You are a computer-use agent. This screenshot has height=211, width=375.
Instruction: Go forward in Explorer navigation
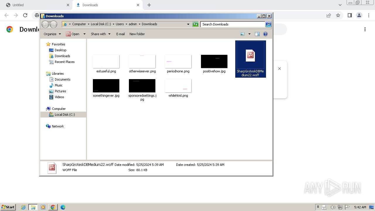pyautogui.click(x=53, y=24)
